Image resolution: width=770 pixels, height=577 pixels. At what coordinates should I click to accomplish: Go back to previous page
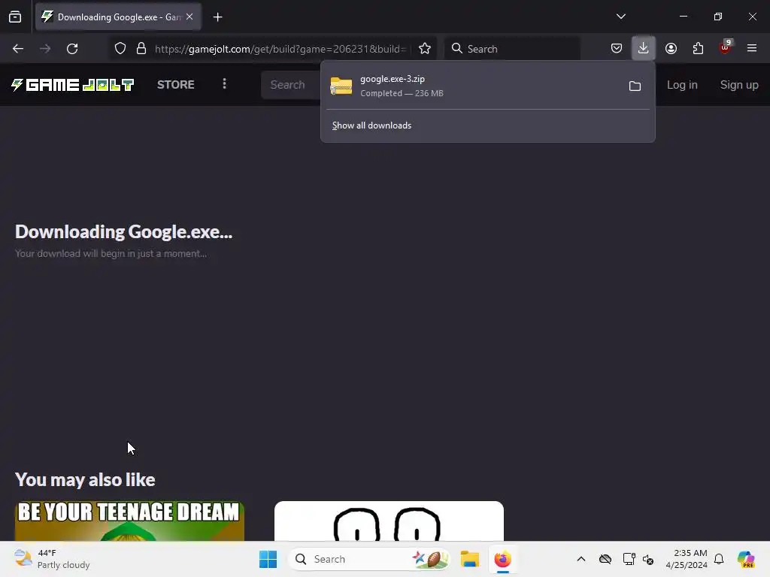tap(18, 49)
